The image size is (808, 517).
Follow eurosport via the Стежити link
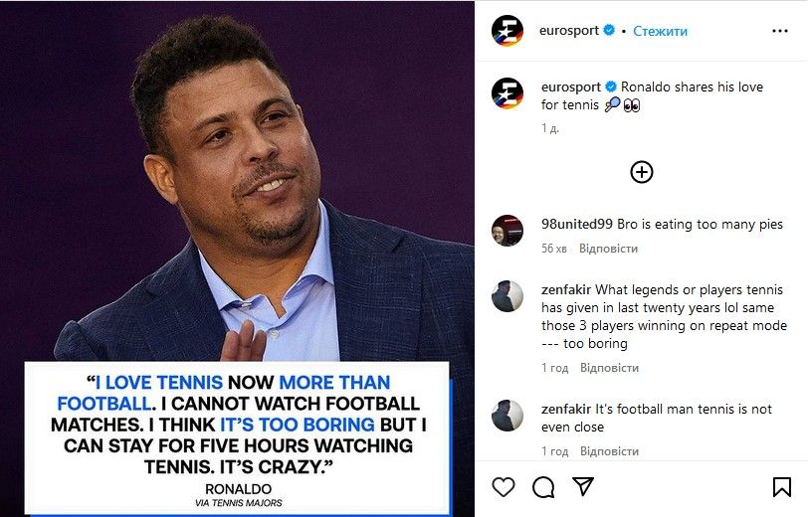tap(661, 31)
